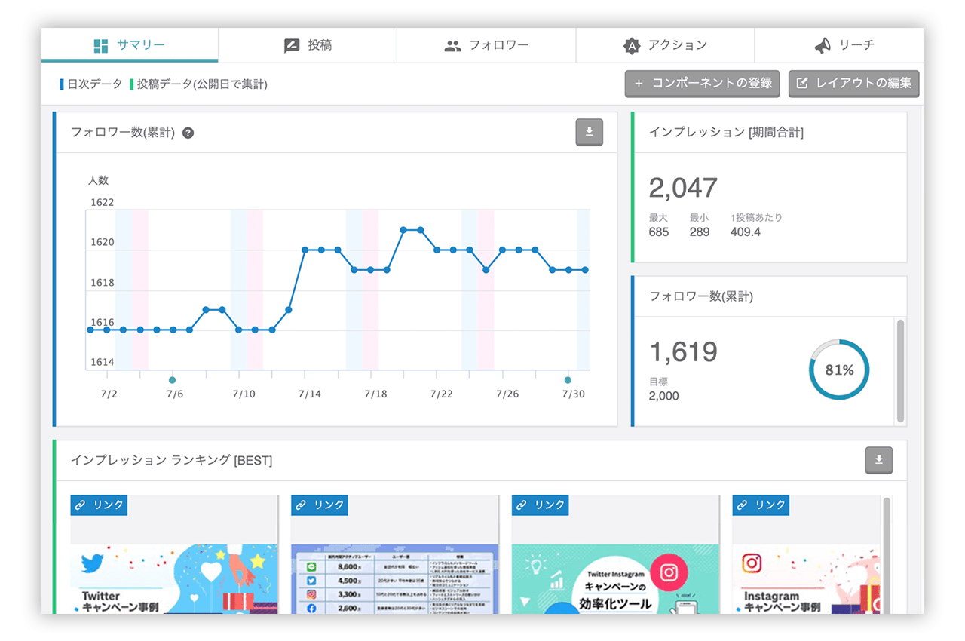965x641 pixels.
Task: Click the リンク badge on the 効率化ツール post
Action: click(540, 505)
